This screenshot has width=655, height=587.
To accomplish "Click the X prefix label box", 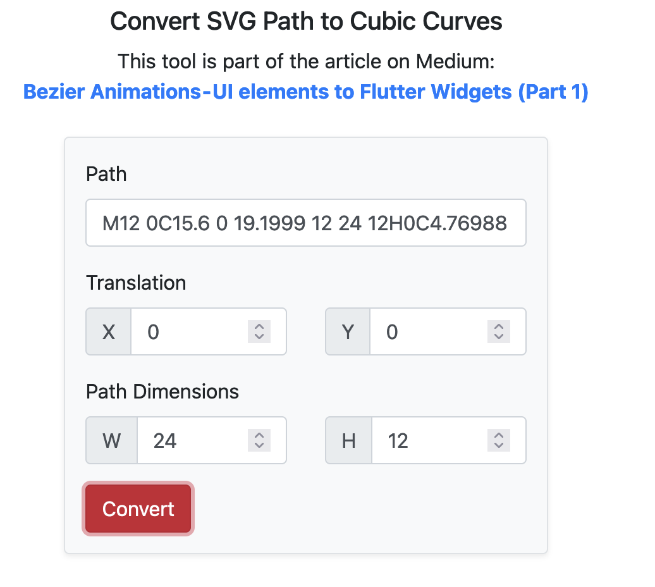I will 109,331.
